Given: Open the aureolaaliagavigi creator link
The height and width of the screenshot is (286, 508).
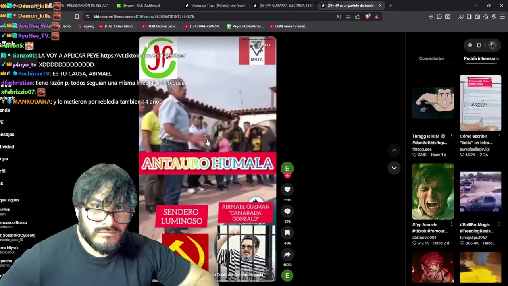Looking at the screenshot, I should [x=475, y=149].
